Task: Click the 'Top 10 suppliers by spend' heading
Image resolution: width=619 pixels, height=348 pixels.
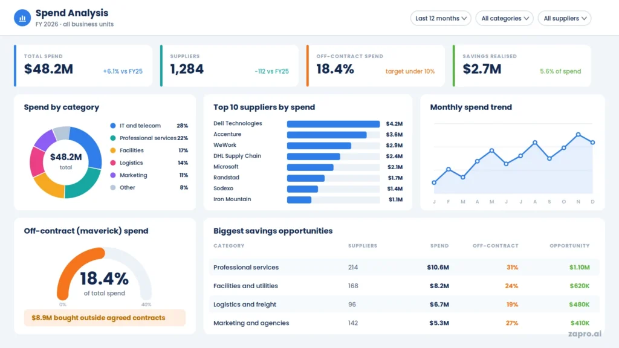Action: click(x=264, y=108)
